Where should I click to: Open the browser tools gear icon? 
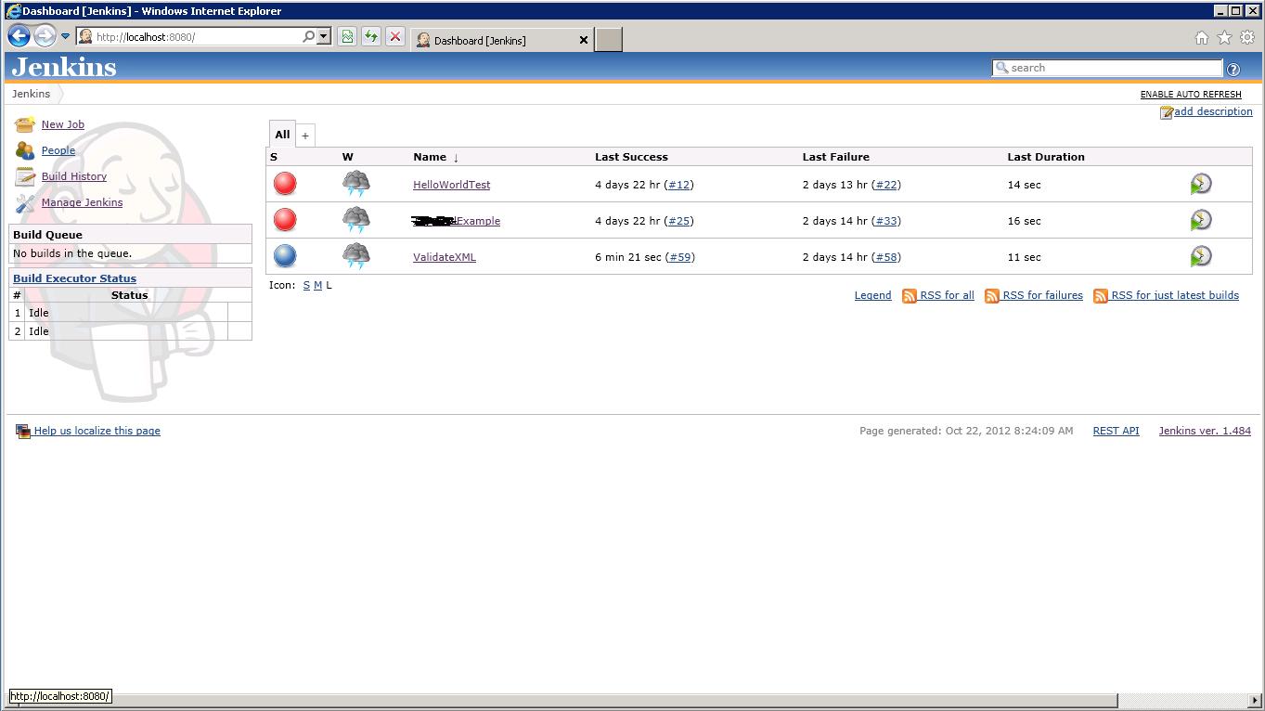[x=1247, y=38]
